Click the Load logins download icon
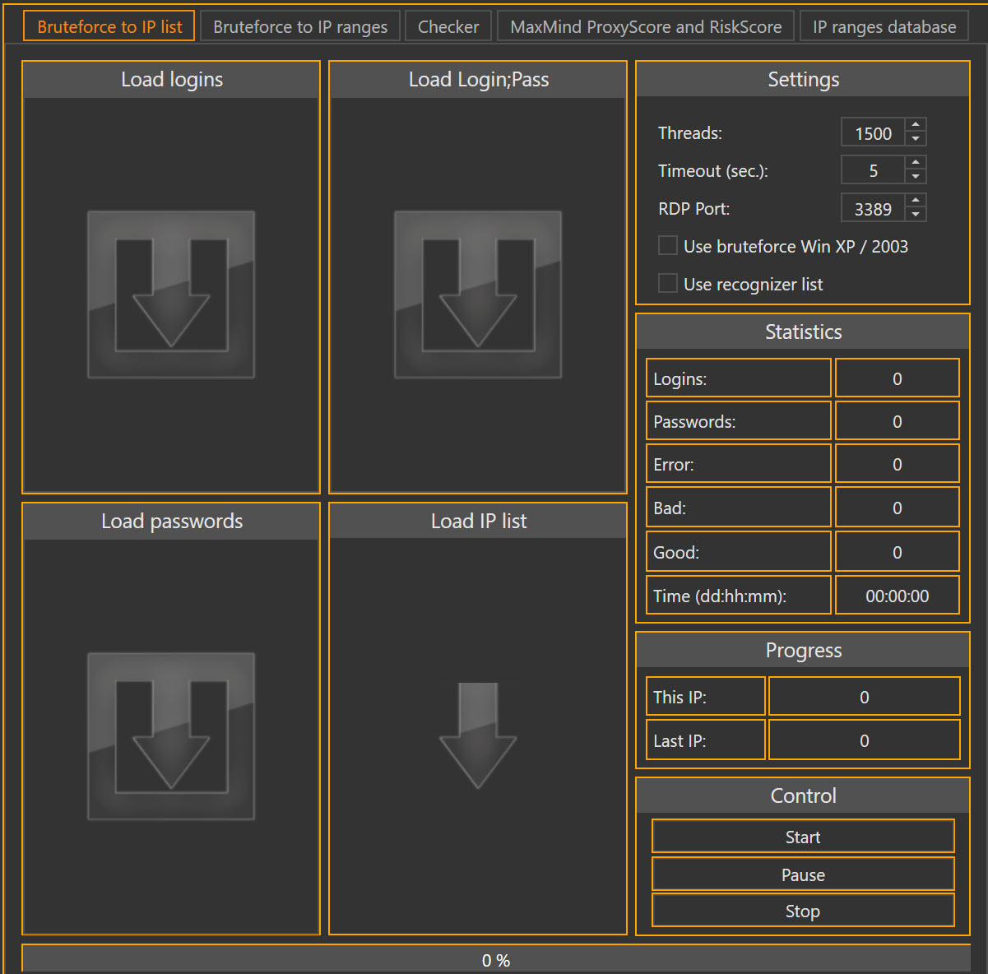This screenshot has height=974, width=988. click(x=170, y=294)
